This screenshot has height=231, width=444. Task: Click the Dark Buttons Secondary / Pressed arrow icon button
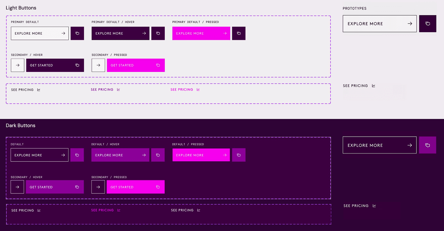98,187
